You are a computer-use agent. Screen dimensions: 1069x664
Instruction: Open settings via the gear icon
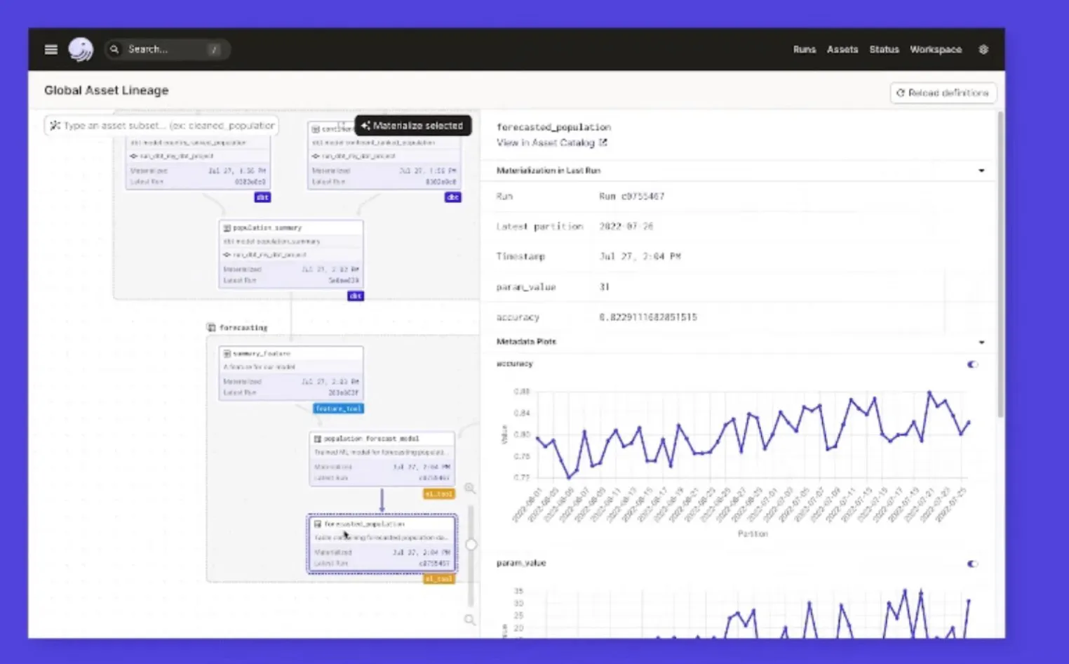(983, 49)
